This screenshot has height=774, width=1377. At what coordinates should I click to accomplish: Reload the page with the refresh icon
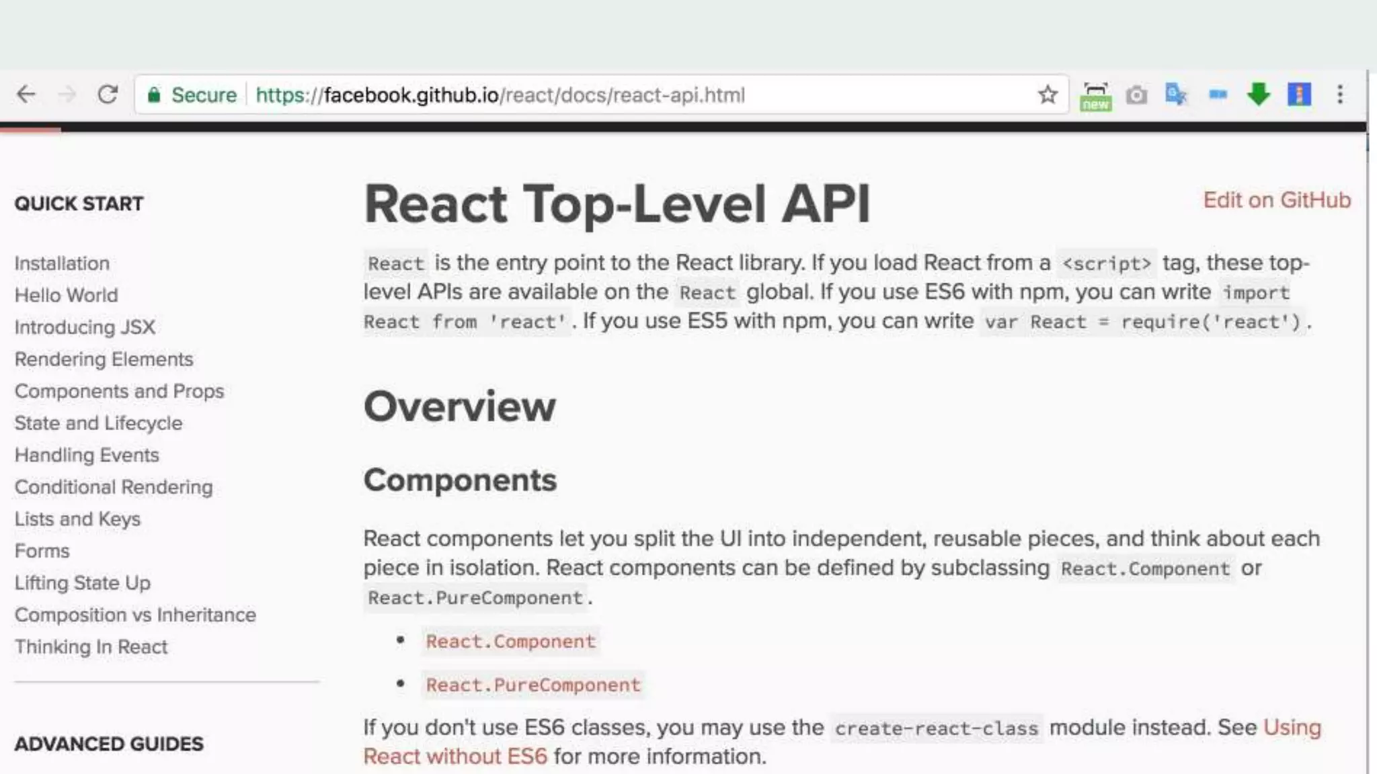coord(108,95)
